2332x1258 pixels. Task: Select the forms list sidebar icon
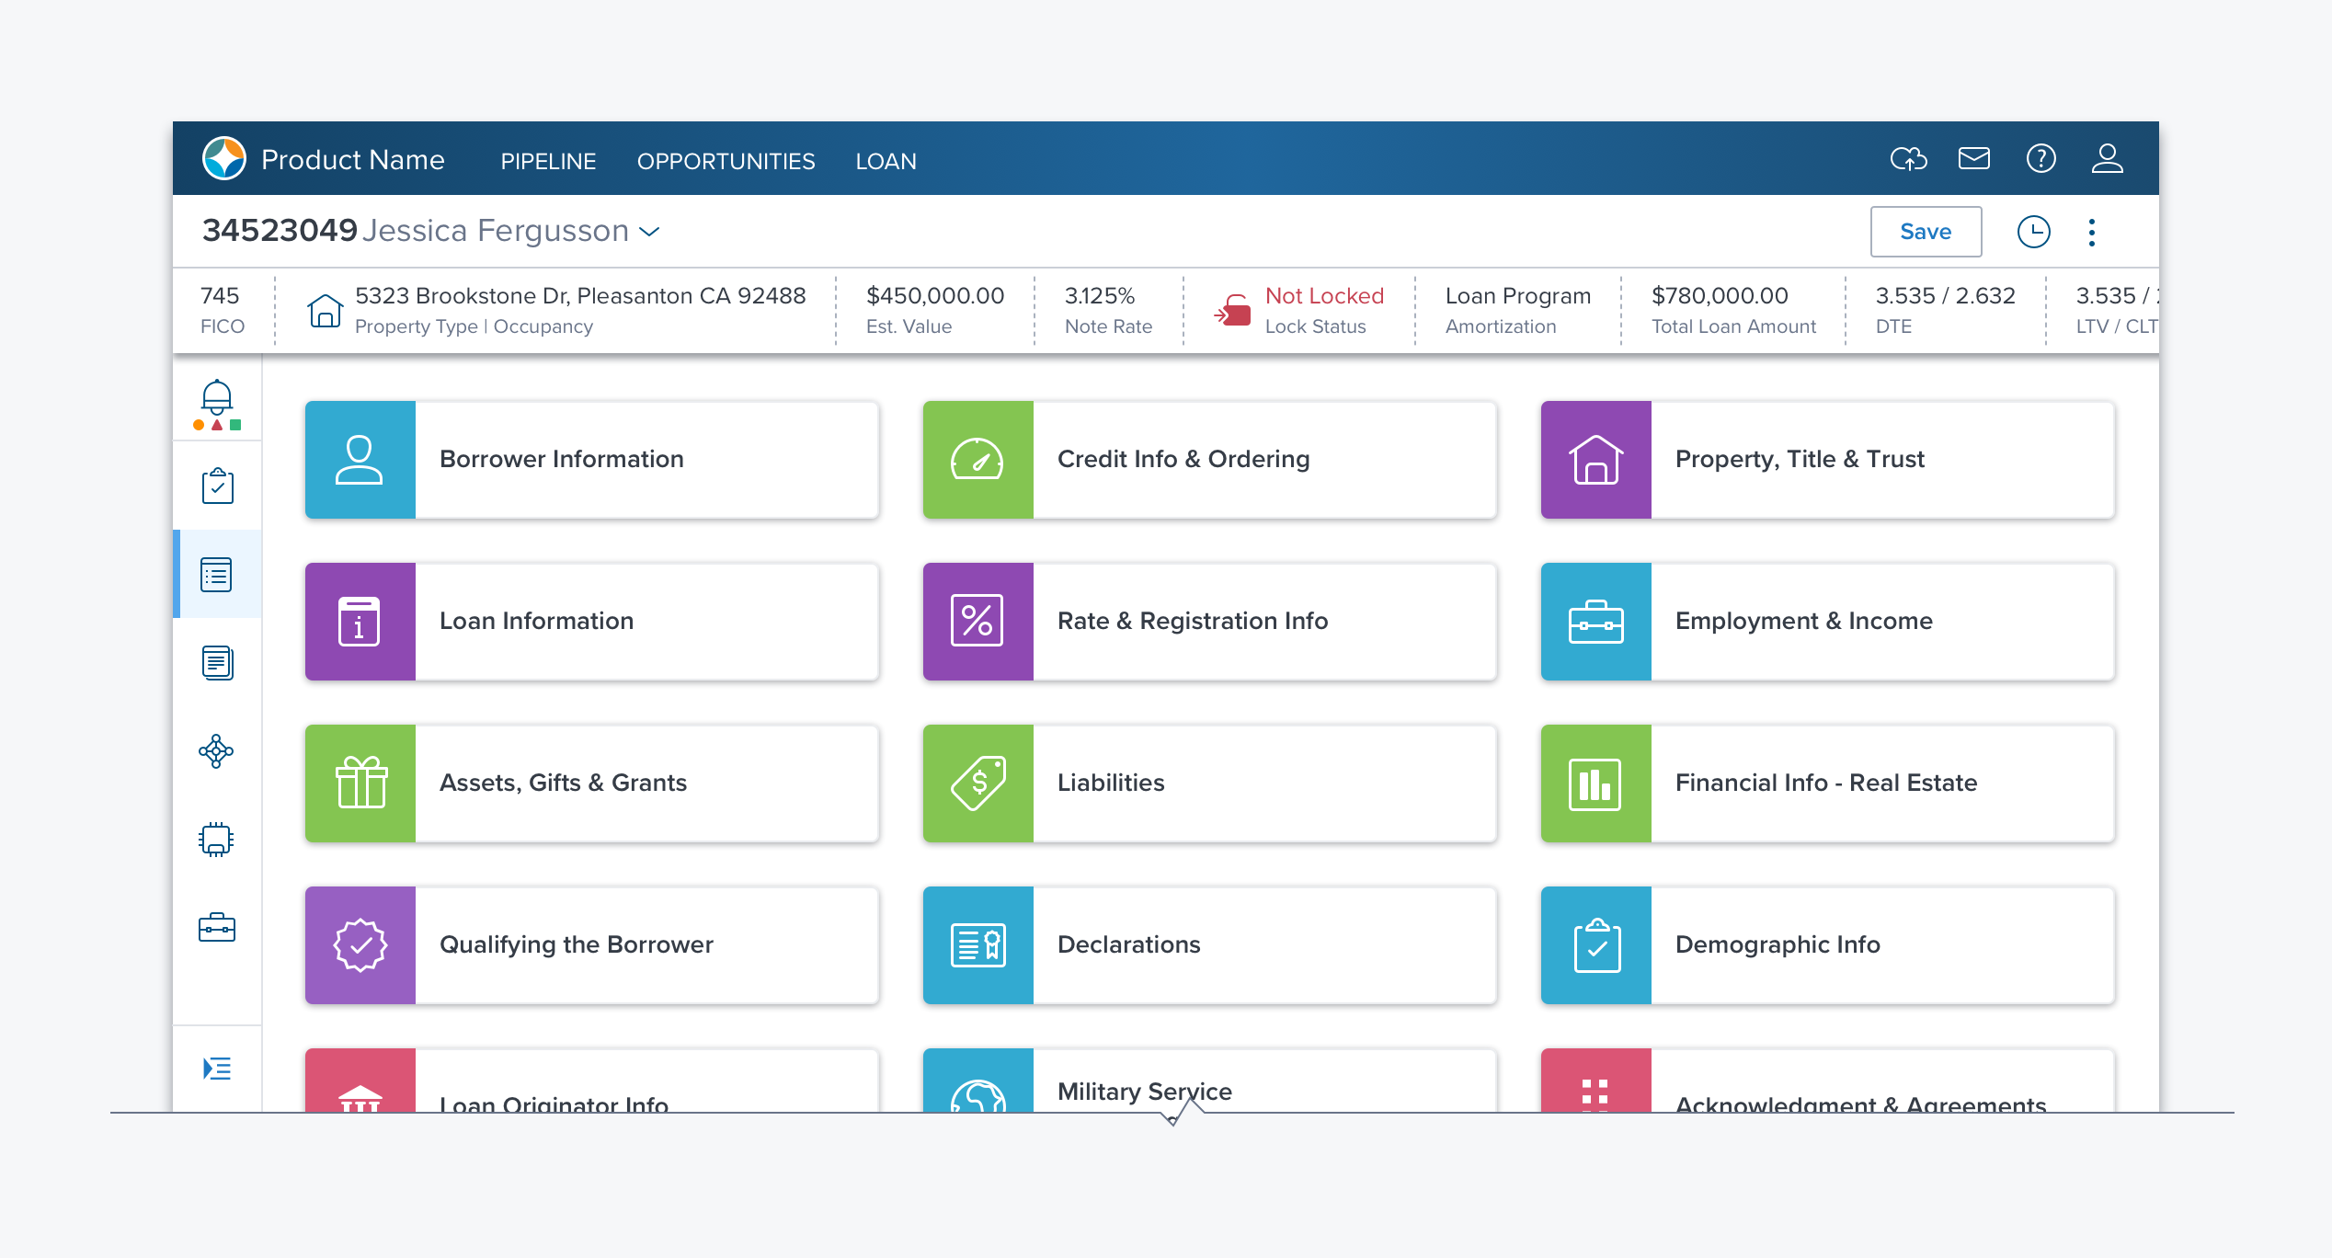pos(217,575)
